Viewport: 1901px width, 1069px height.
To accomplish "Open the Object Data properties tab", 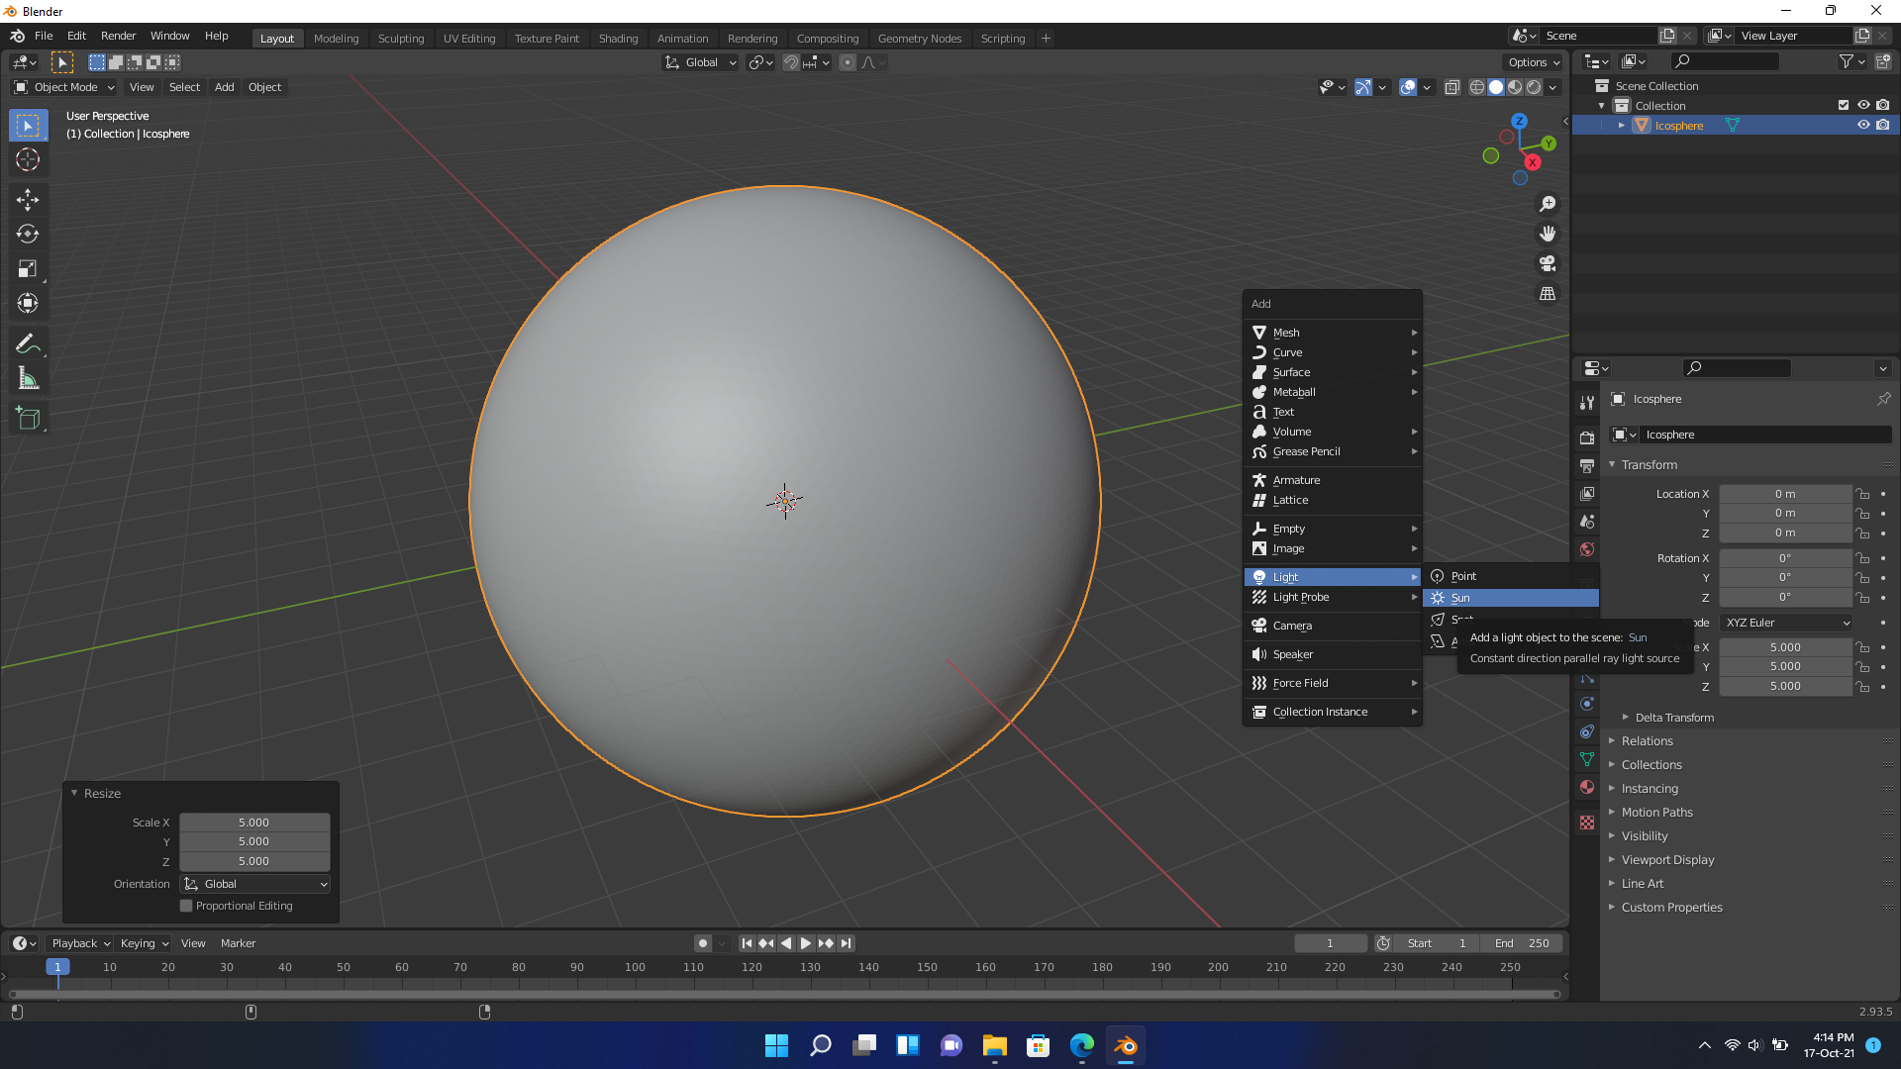I will pyautogui.click(x=1587, y=759).
